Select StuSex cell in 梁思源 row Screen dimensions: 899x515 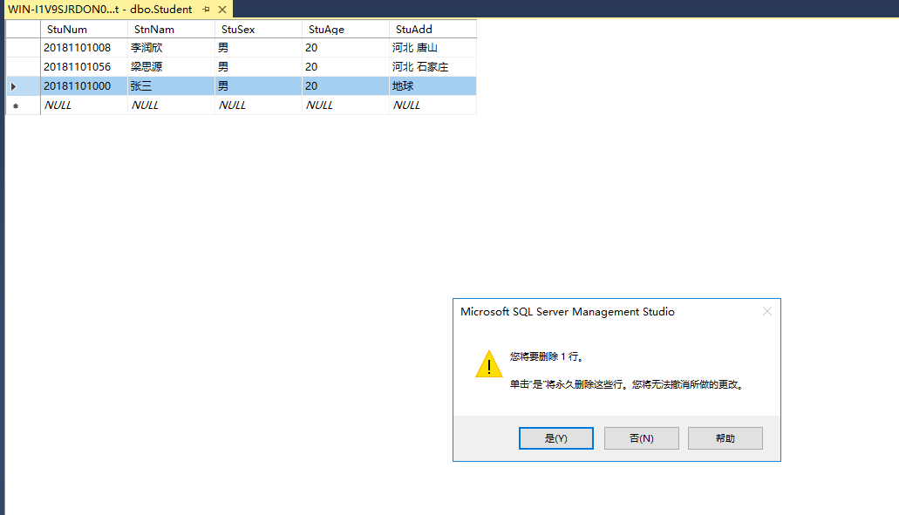coord(258,66)
